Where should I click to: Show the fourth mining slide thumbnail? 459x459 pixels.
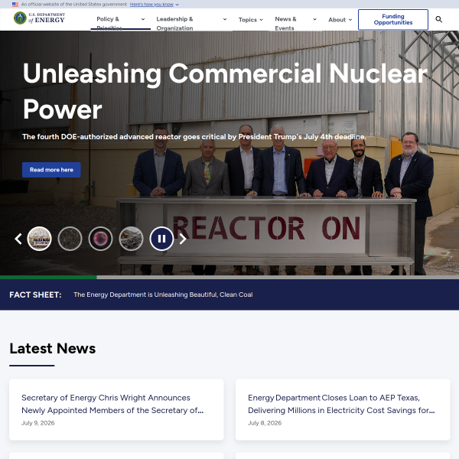pyautogui.click(x=131, y=239)
